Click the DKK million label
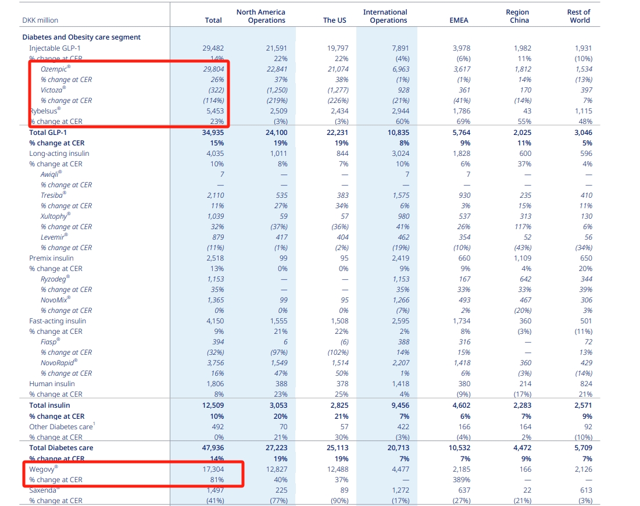This screenshot has height=506, width=640. [x=40, y=20]
